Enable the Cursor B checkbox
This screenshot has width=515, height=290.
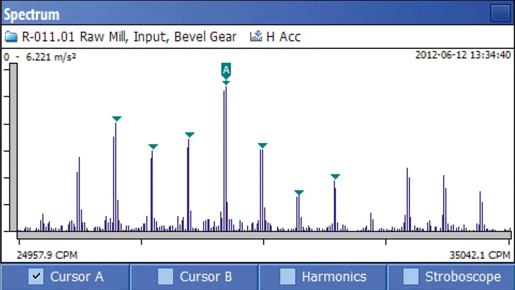(165, 276)
